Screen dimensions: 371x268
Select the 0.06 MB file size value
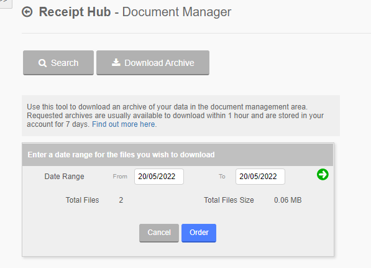point(288,200)
